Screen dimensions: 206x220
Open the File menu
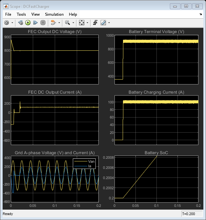(8, 14)
